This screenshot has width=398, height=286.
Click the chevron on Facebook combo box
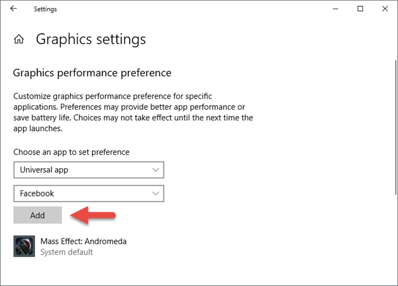click(155, 193)
